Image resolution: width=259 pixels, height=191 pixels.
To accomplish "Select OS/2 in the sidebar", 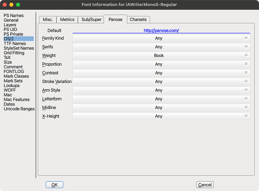I will click(19, 39).
